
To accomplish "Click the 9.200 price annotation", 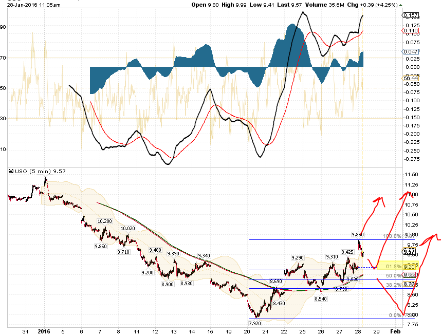I will (148, 272).
